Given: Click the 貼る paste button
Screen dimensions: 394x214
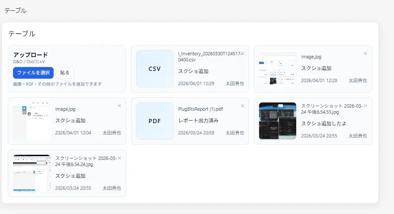Looking at the screenshot, I should [x=64, y=73].
